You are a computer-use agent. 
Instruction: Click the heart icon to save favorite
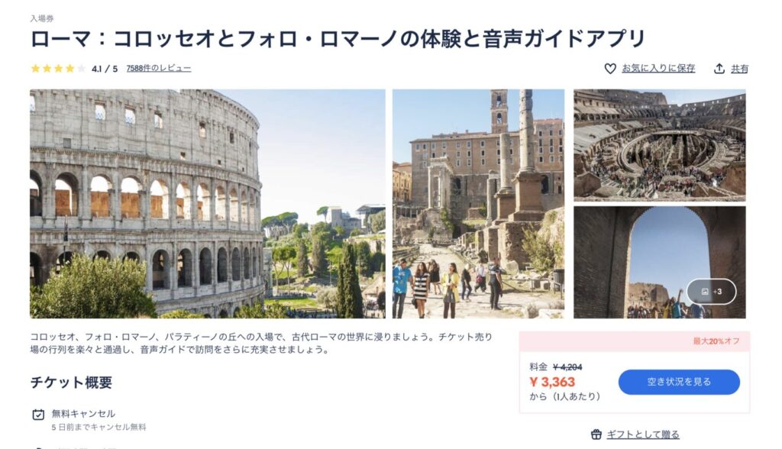click(610, 69)
